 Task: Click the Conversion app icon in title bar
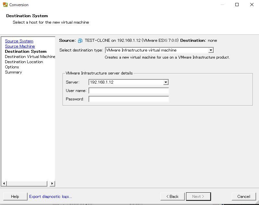click(5, 5)
